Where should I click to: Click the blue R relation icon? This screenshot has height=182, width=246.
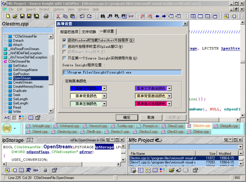28,170
